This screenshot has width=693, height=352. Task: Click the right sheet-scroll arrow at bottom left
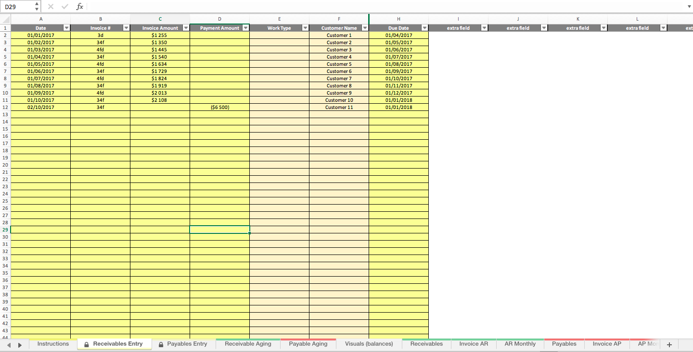(x=19, y=344)
